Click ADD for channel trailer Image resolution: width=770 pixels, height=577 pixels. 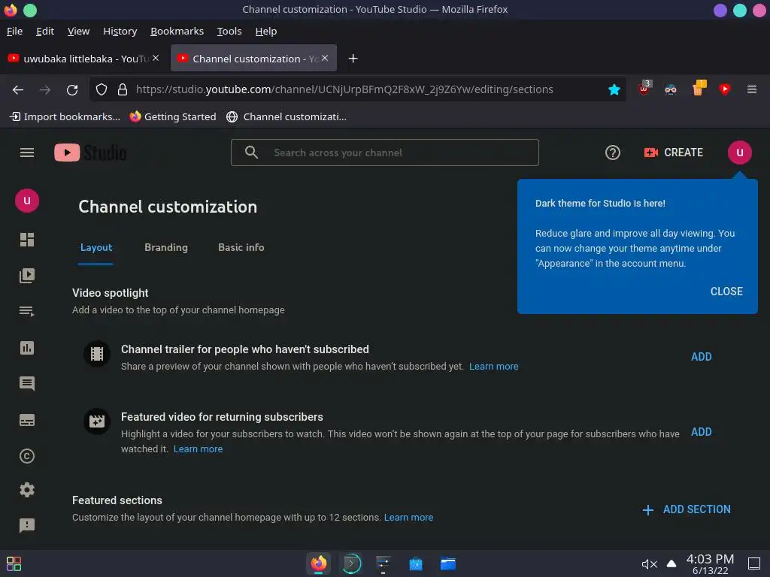pos(702,357)
